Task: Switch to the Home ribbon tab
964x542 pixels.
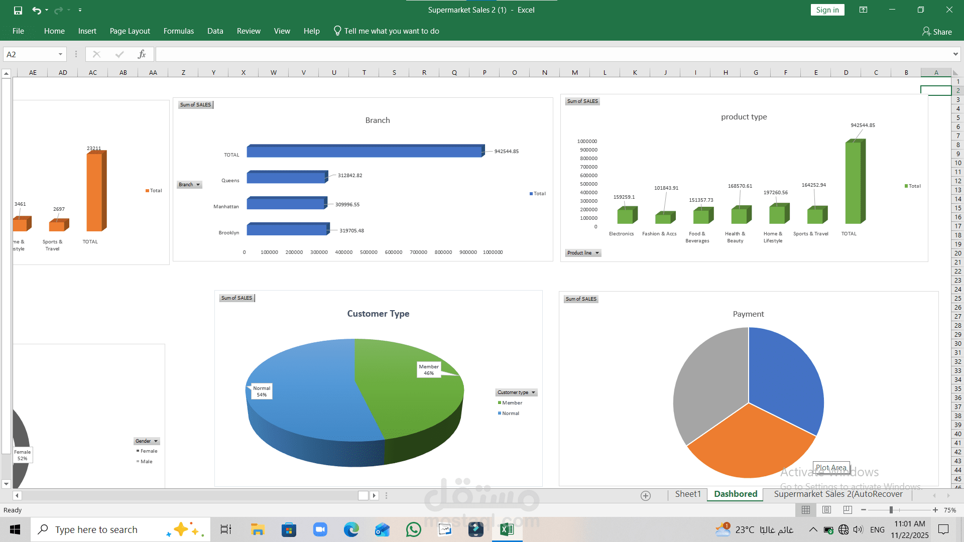Action: coord(54,31)
